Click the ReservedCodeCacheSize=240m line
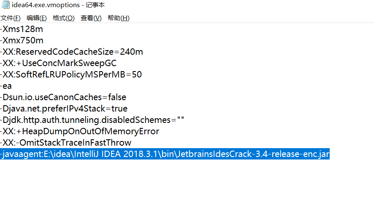This screenshot has height=210, width=374. [72, 52]
